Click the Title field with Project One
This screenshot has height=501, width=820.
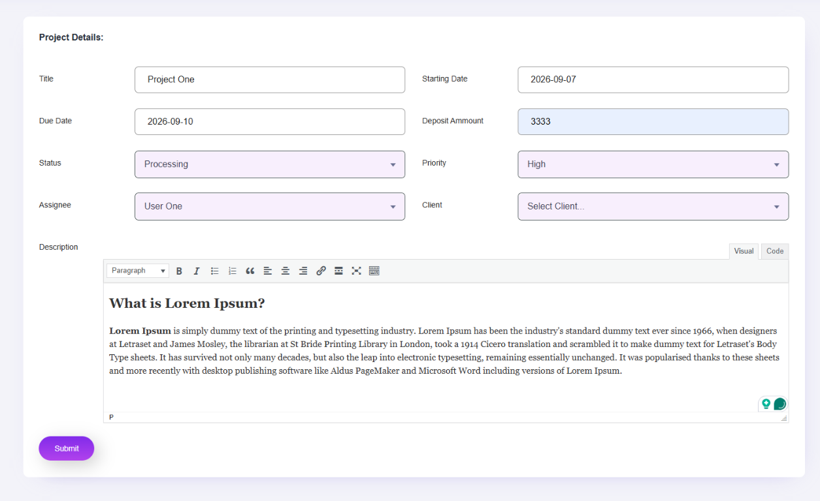coord(270,80)
